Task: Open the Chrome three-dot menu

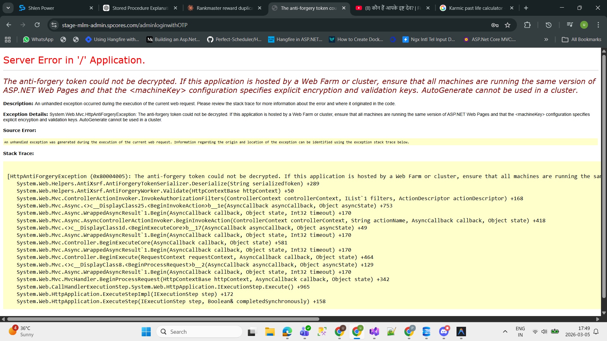Action: coord(598,25)
